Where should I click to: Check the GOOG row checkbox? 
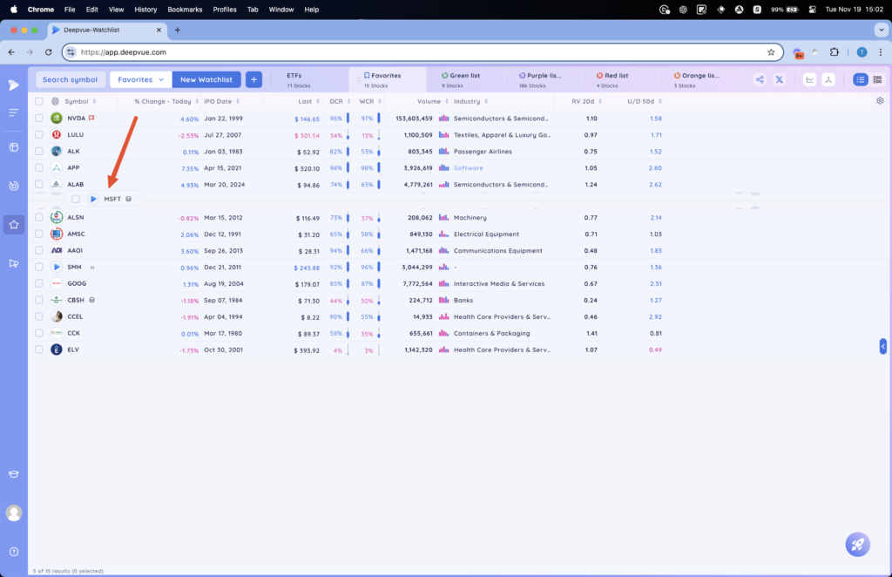[38, 283]
